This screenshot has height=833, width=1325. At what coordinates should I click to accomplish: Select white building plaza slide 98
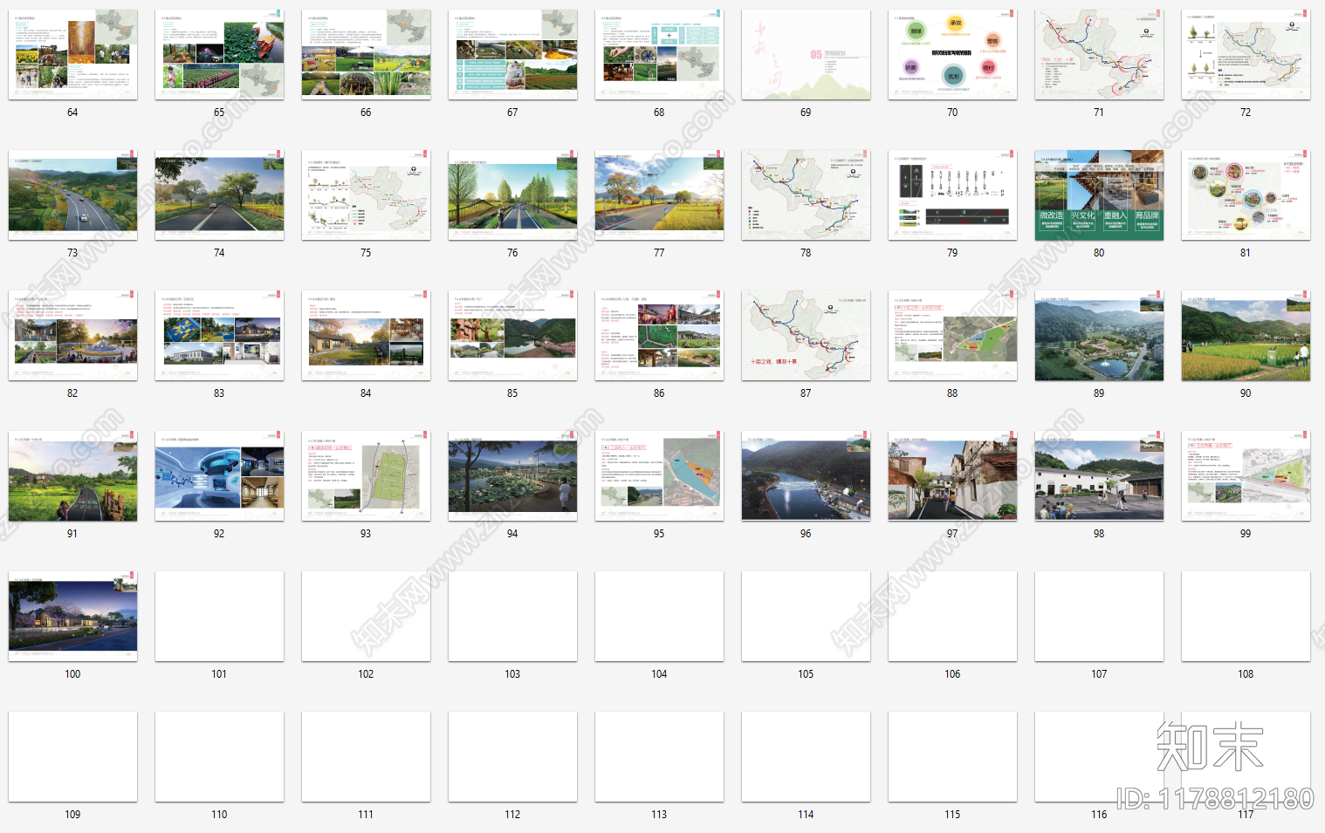(1099, 475)
